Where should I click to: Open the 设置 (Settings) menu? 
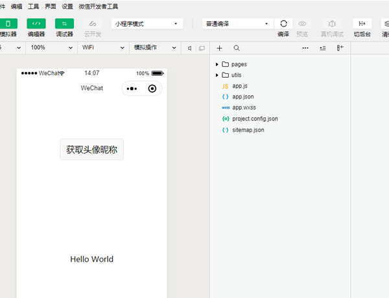point(67,6)
